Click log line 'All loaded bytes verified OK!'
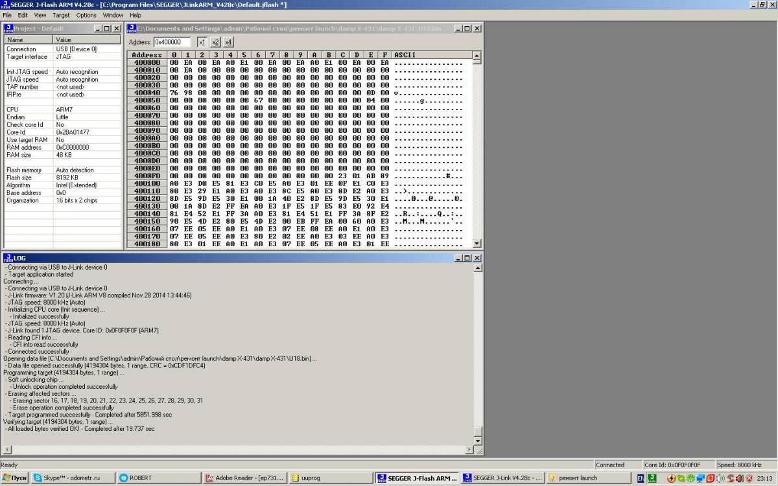 pos(80,429)
